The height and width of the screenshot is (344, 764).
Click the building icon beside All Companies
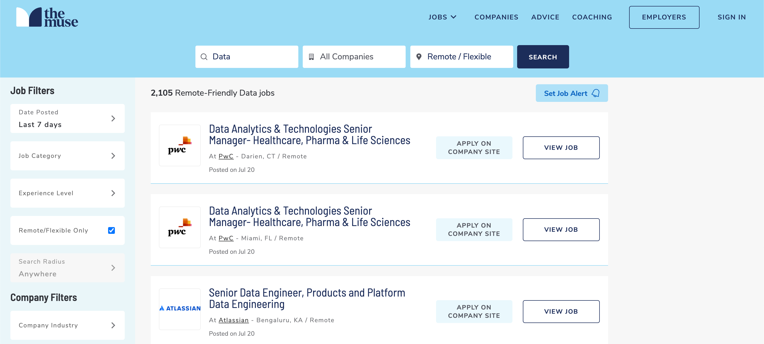pos(311,57)
